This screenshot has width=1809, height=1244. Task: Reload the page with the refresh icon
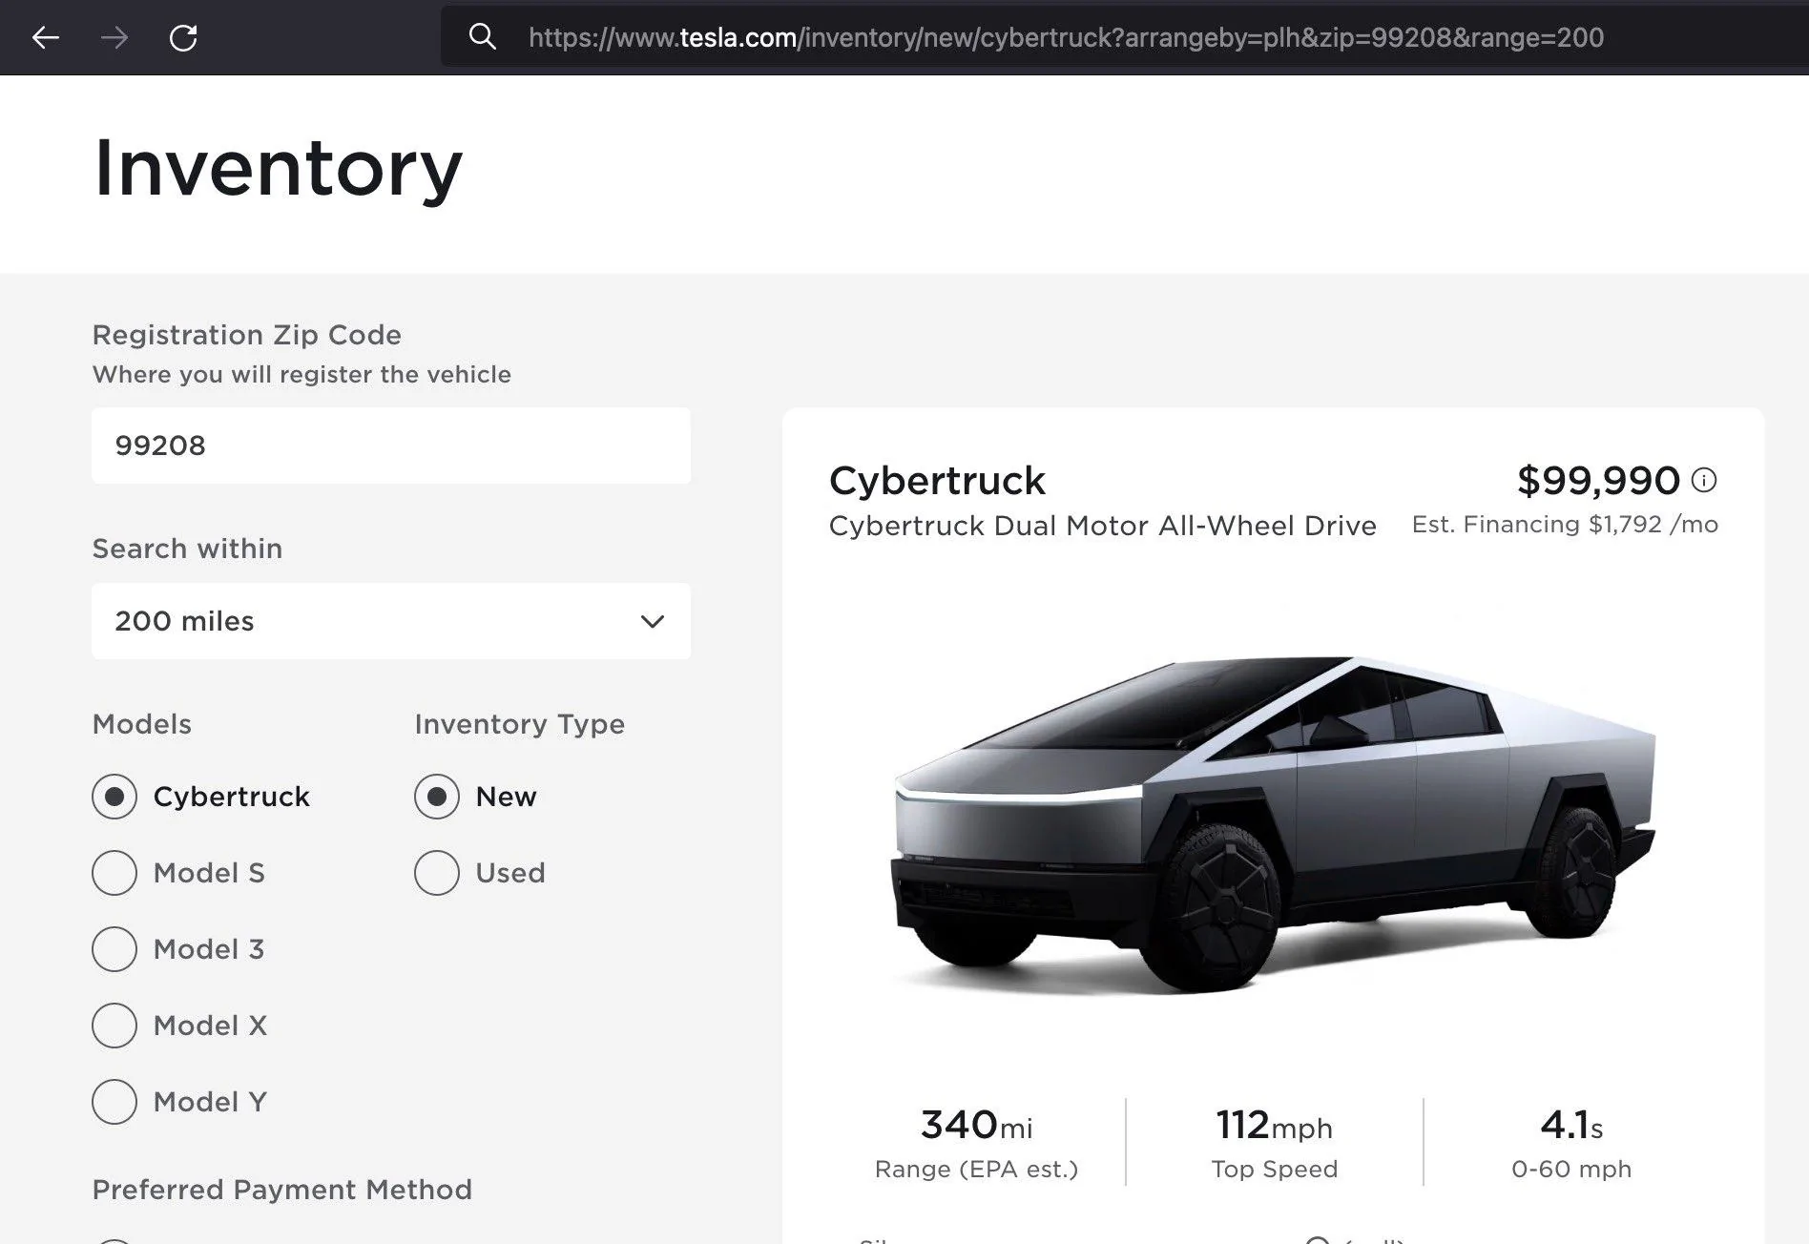[x=183, y=38]
